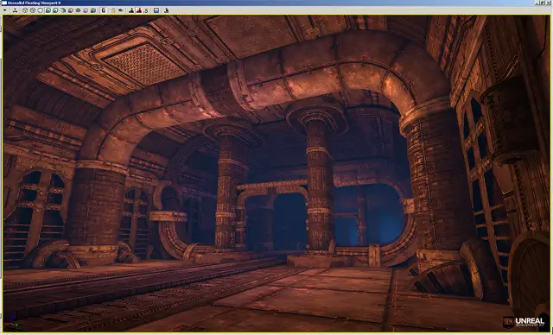Viewport: 553px width, 335px height.
Task: Click the black joystick camera icon
Action: 131,10
